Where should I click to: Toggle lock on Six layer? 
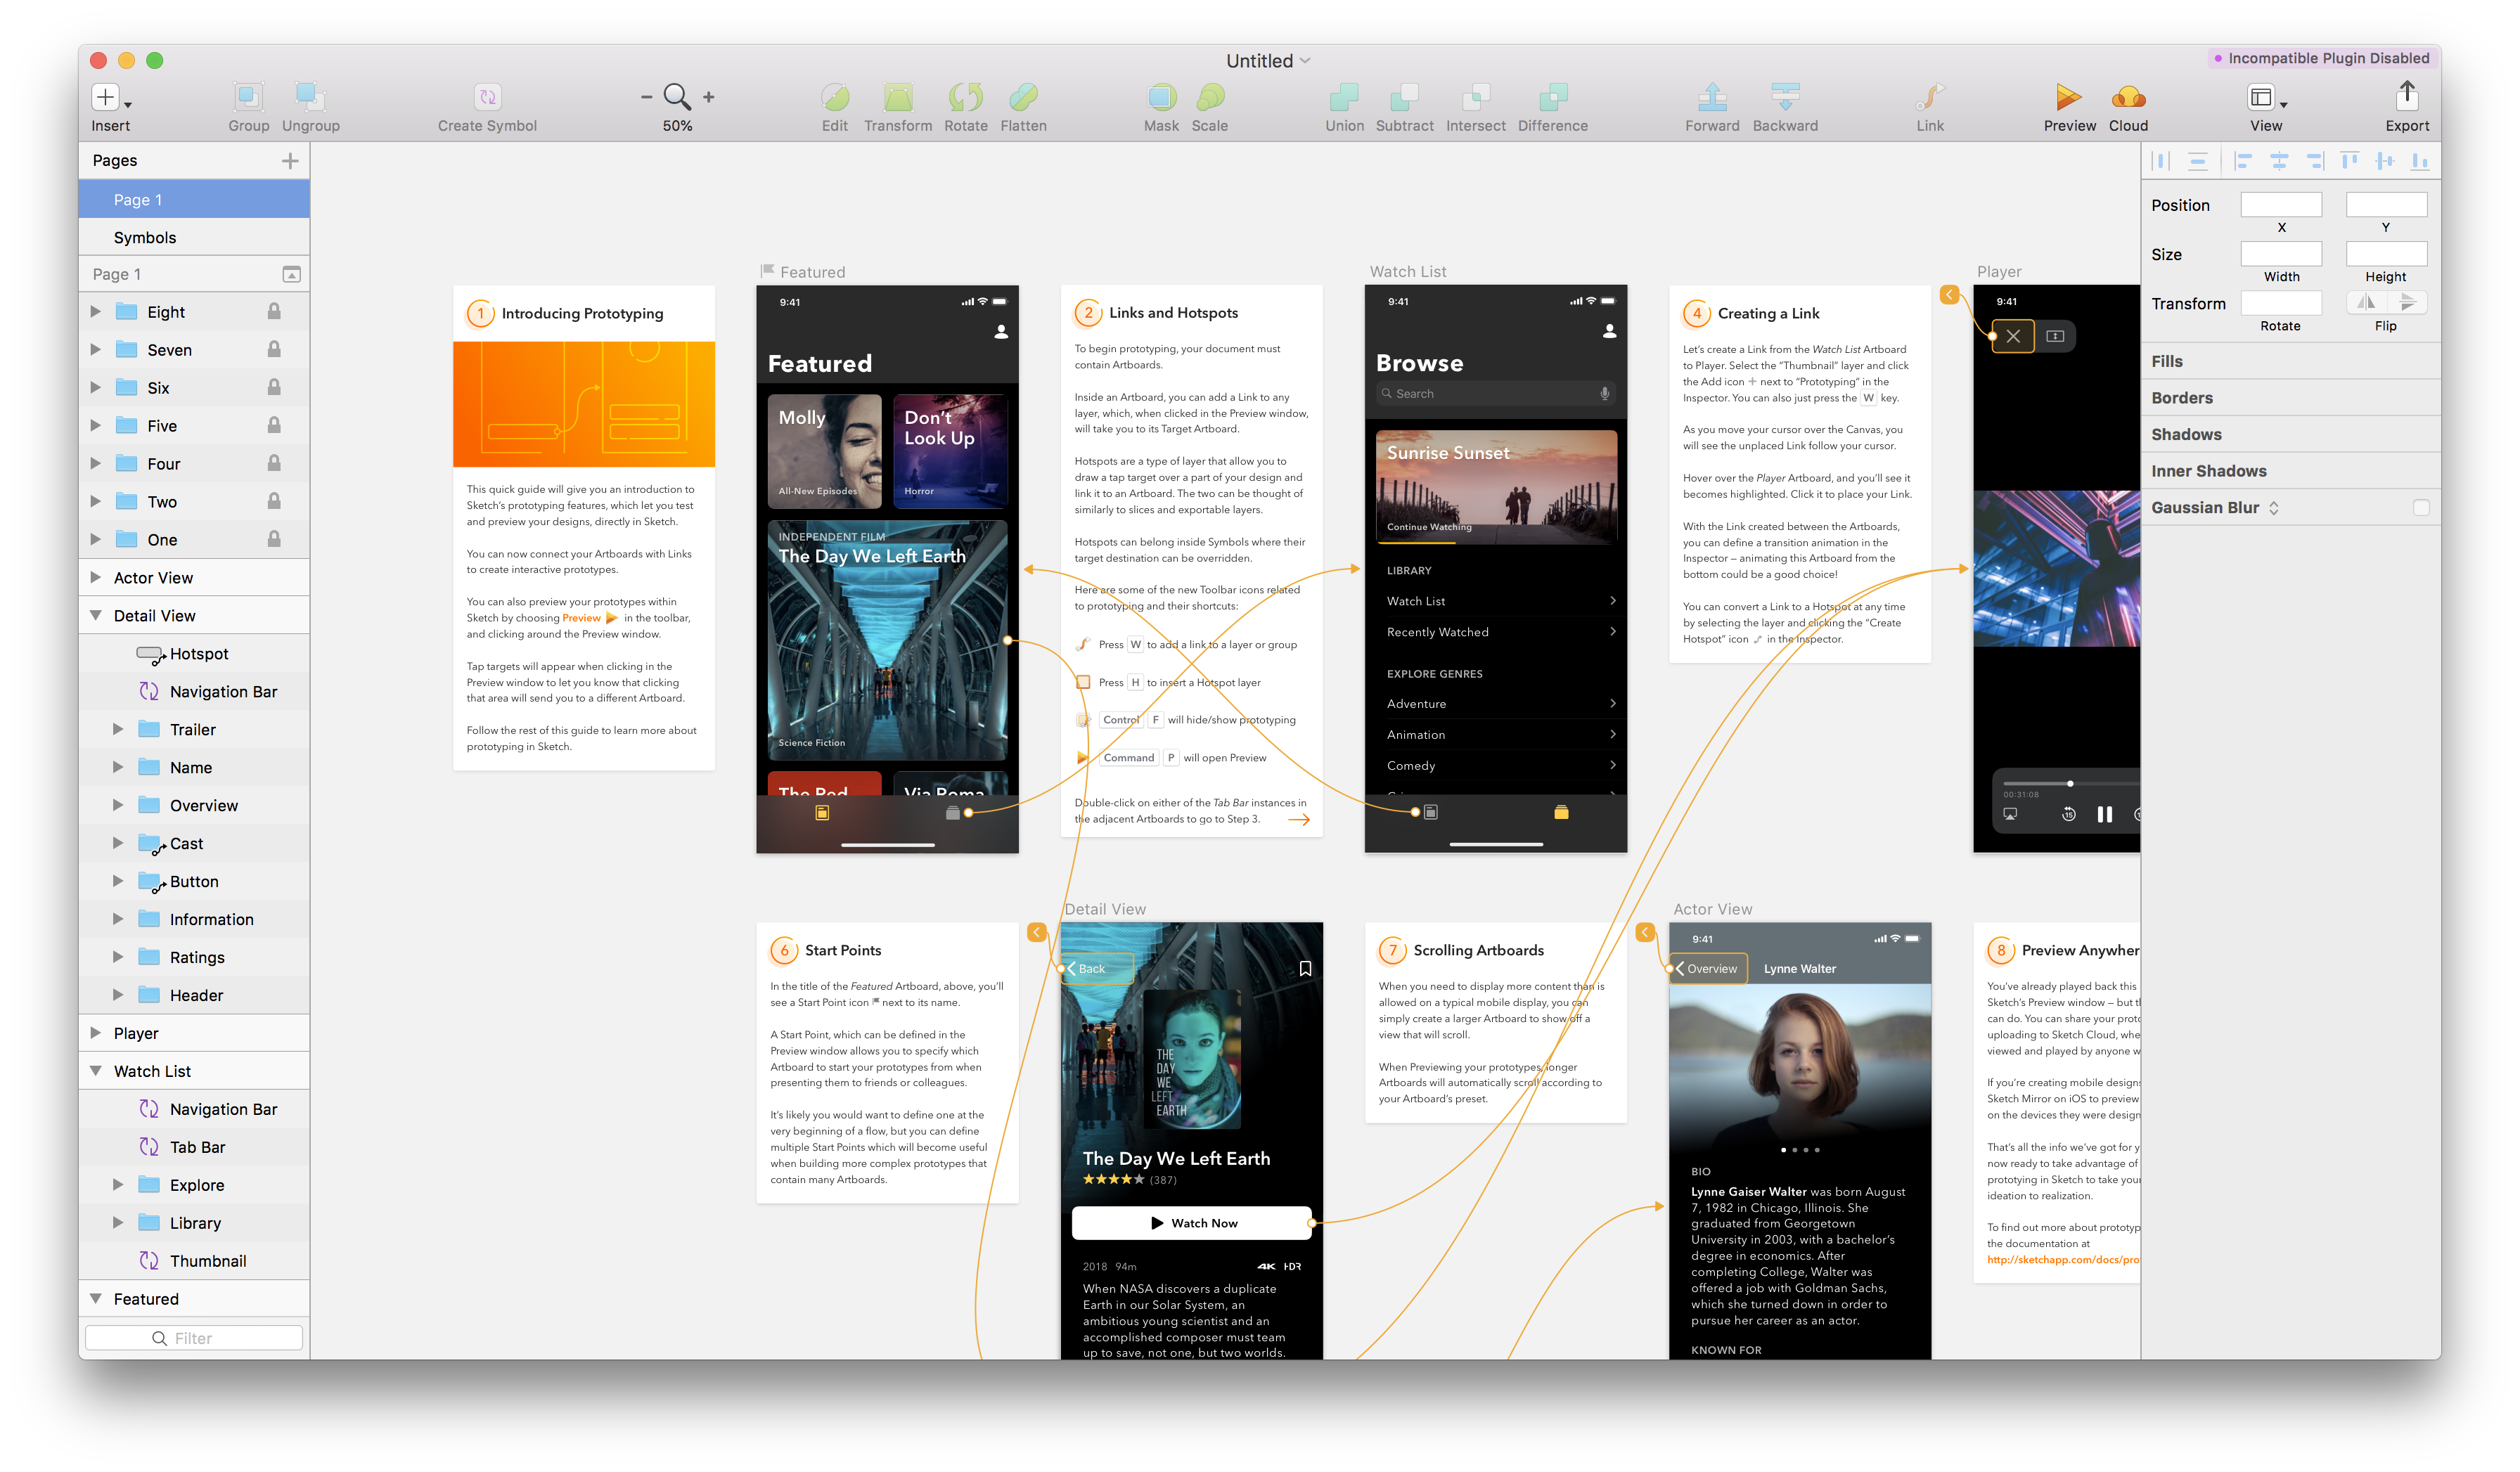(274, 388)
